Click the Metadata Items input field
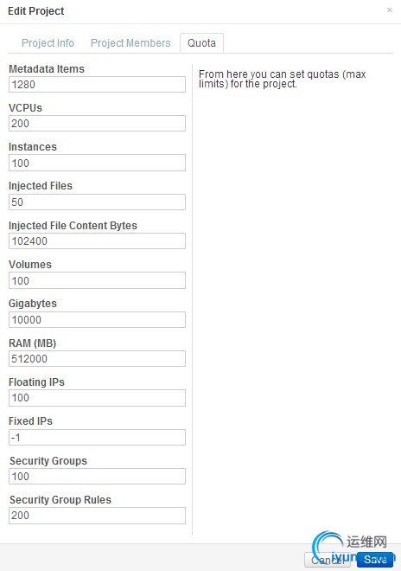The height and width of the screenshot is (571, 401). tap(97, 85)
